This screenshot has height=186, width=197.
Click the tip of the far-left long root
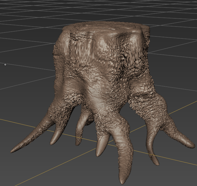(13, 150)
